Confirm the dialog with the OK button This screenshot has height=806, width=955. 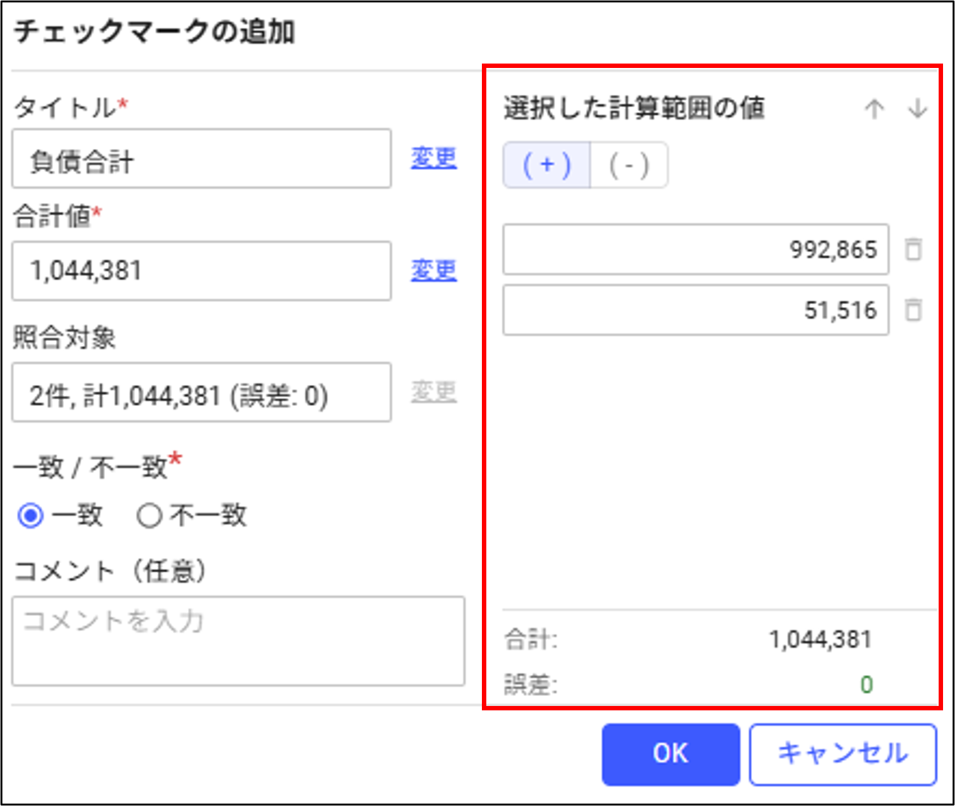point(671,754)
